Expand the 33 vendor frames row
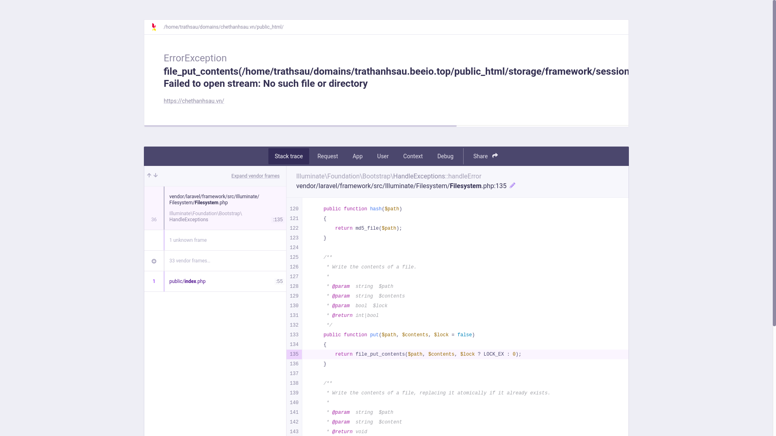Viewport: 776px width, 436px height. [215, 261]
